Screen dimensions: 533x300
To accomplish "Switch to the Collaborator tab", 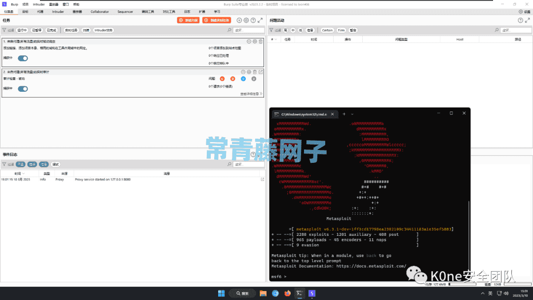I will tap(100, 11).
